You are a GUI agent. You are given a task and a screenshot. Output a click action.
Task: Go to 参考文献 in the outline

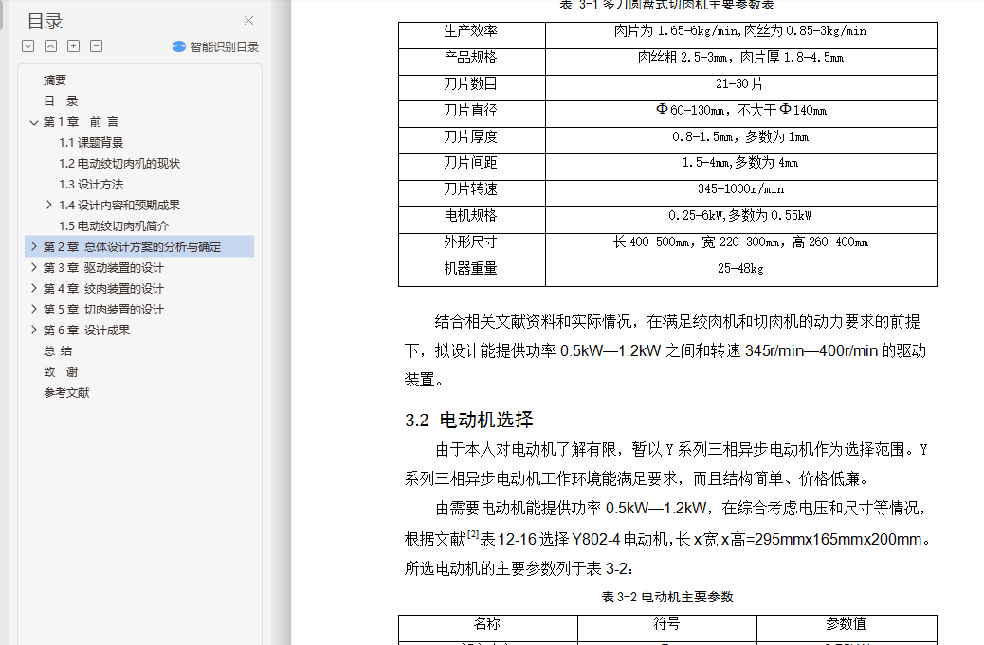[66, 392]
